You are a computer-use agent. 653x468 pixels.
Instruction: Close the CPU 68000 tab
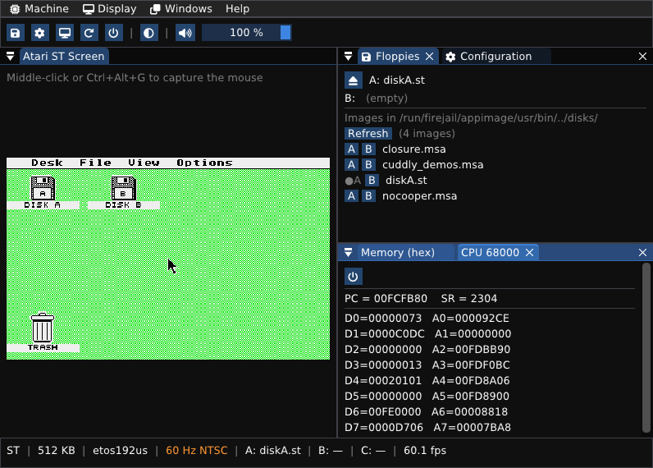point(529,253)
